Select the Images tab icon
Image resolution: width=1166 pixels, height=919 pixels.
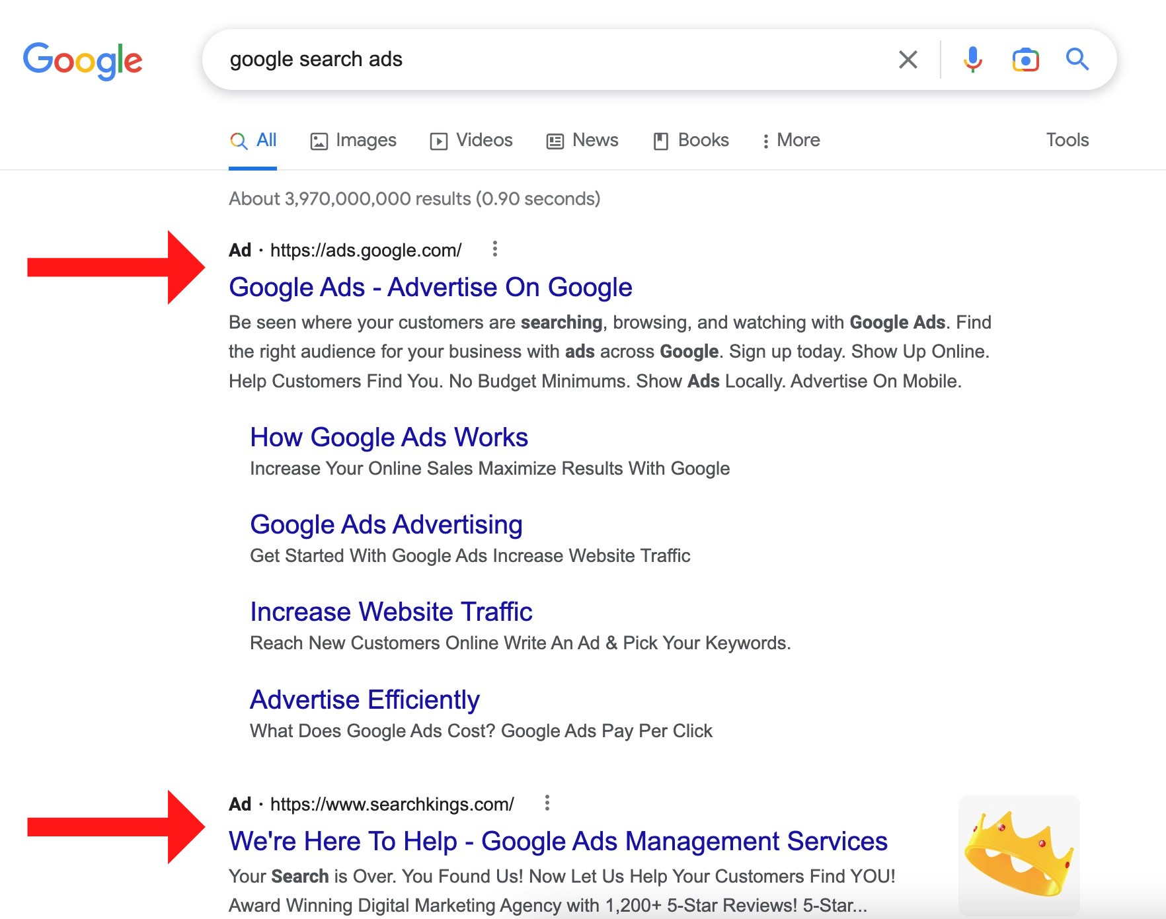319,140
